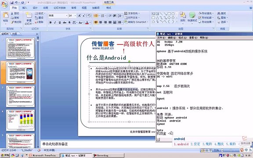Toggle underline formatting
Viewport: 253px width, 158px height.
point(60,22)
